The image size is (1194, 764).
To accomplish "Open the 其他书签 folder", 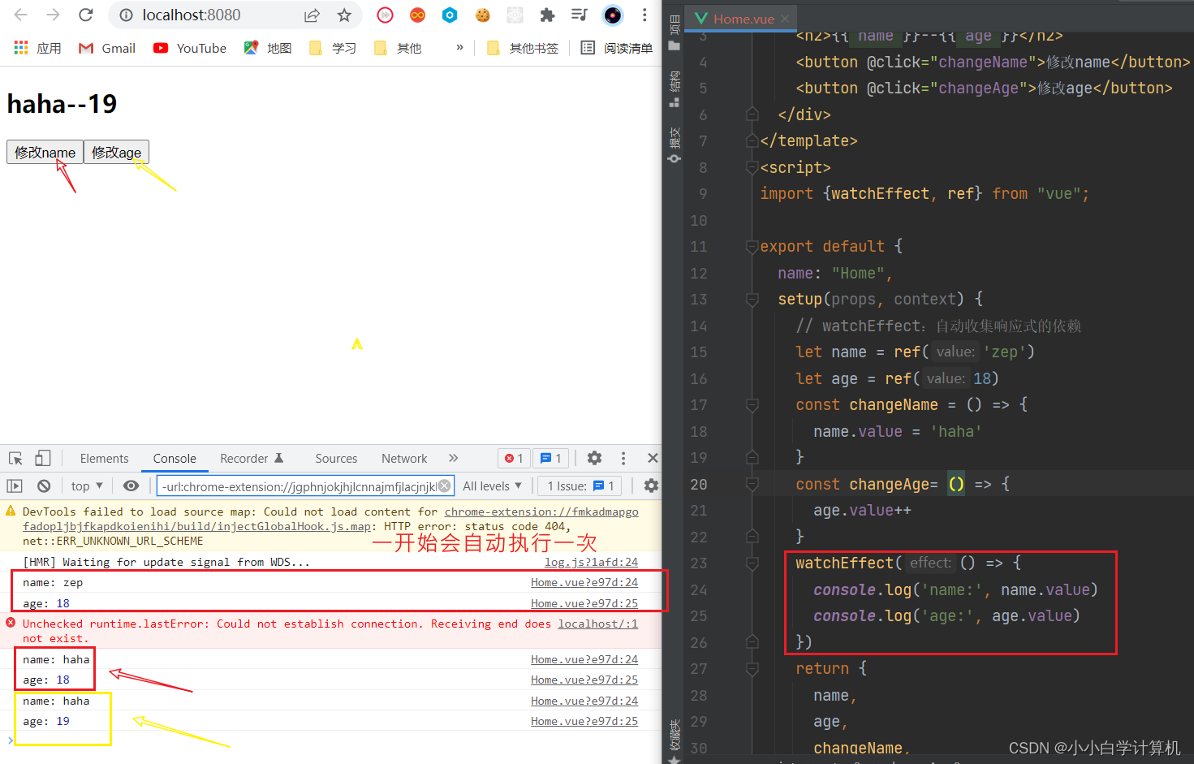I will click(x=523, y=48).
